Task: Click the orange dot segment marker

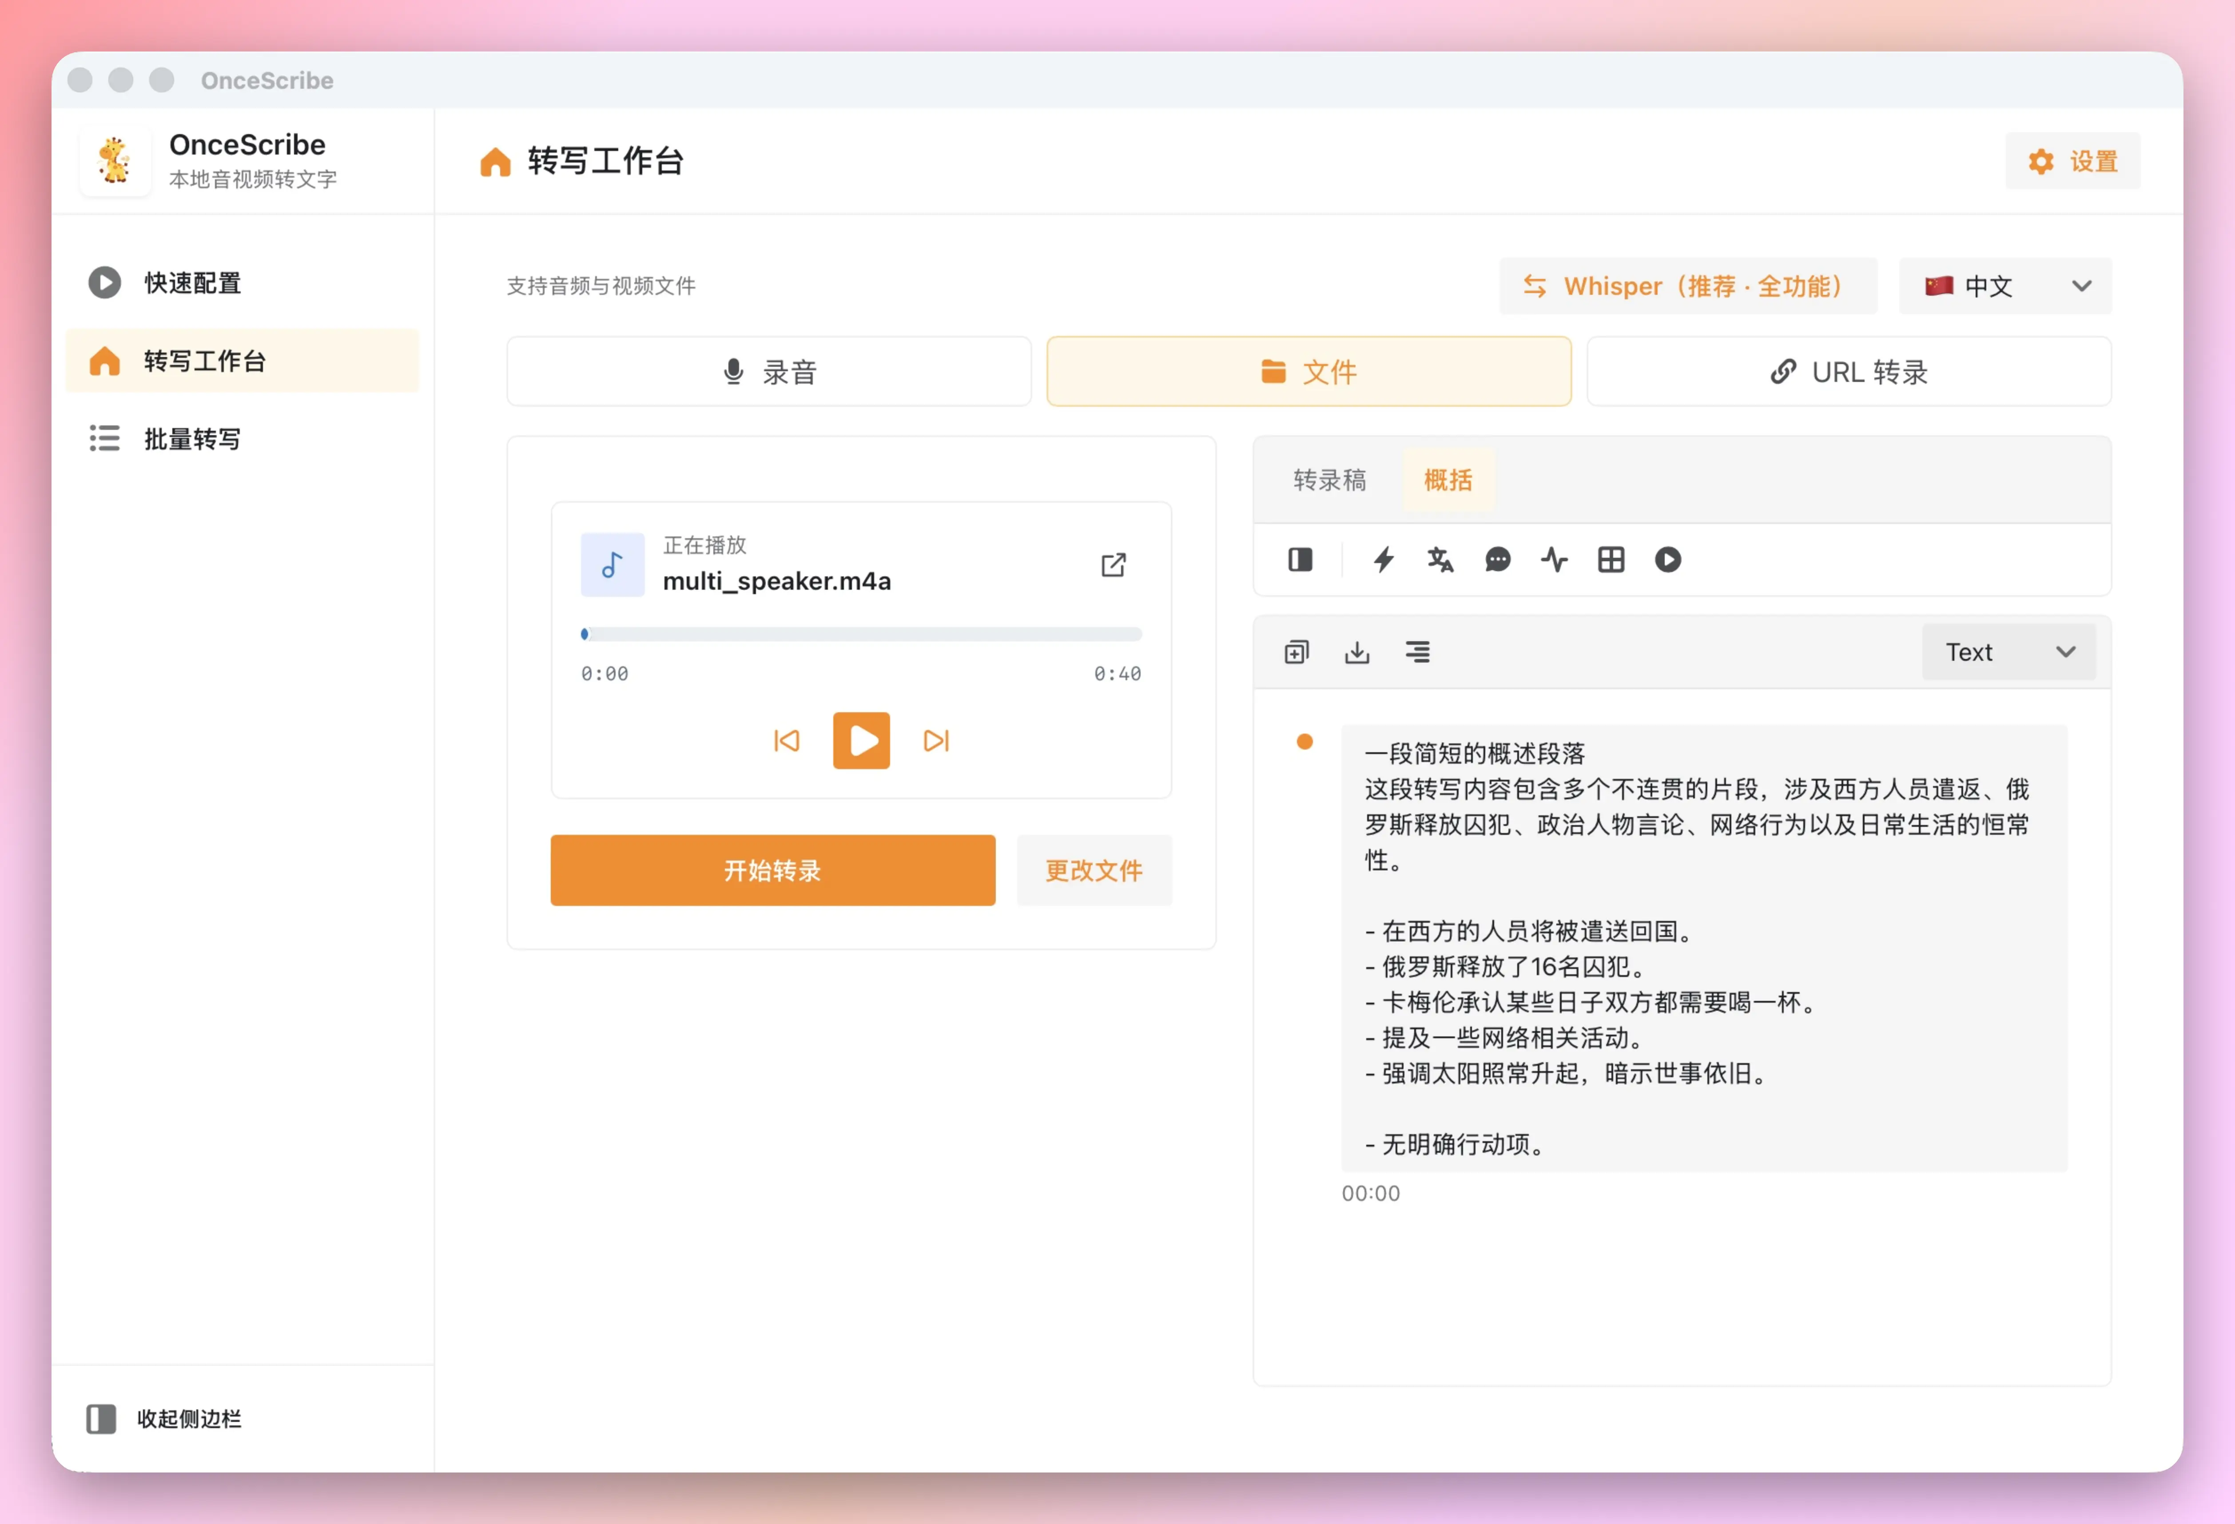Action: point(1304,741)
